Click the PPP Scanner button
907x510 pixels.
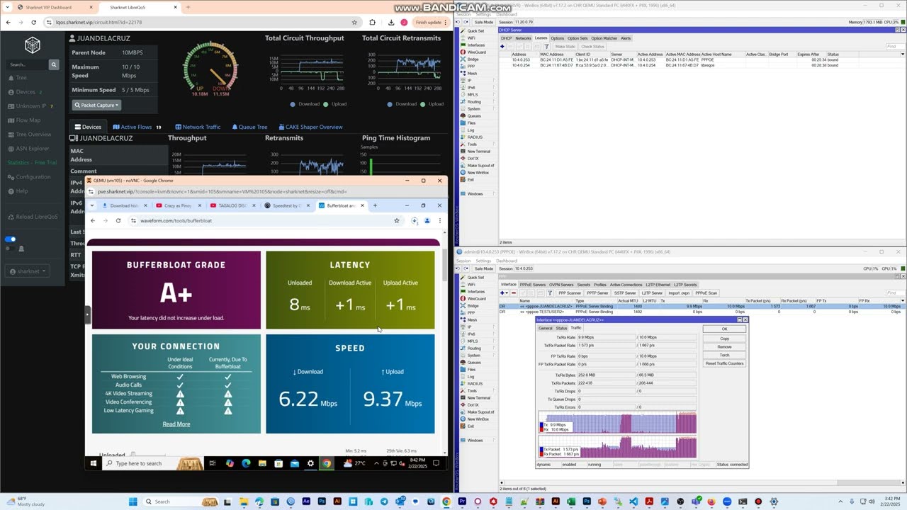570,293
